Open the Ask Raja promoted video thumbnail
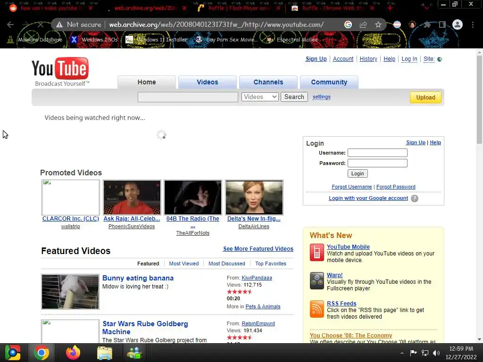Screen dimensions: 483x362 coord(132,197)
